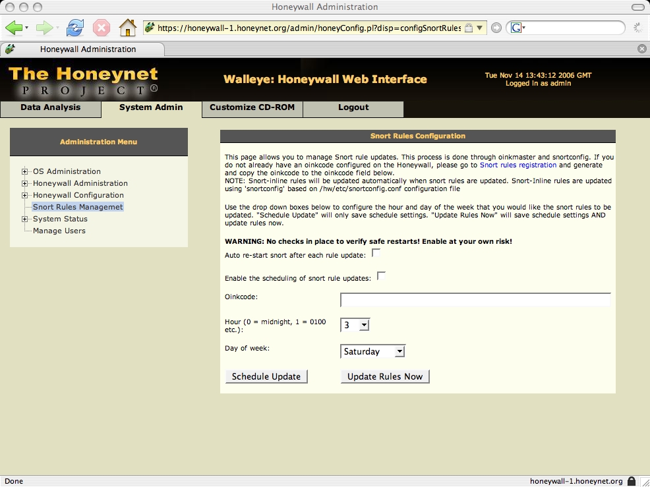Click the red Stop loading icon
650x487 pixels.
point(101,28)
